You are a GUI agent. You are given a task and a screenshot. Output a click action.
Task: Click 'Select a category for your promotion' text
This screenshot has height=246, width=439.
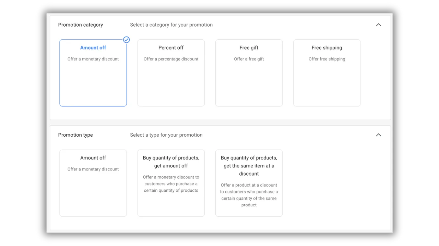pos(171,25)
